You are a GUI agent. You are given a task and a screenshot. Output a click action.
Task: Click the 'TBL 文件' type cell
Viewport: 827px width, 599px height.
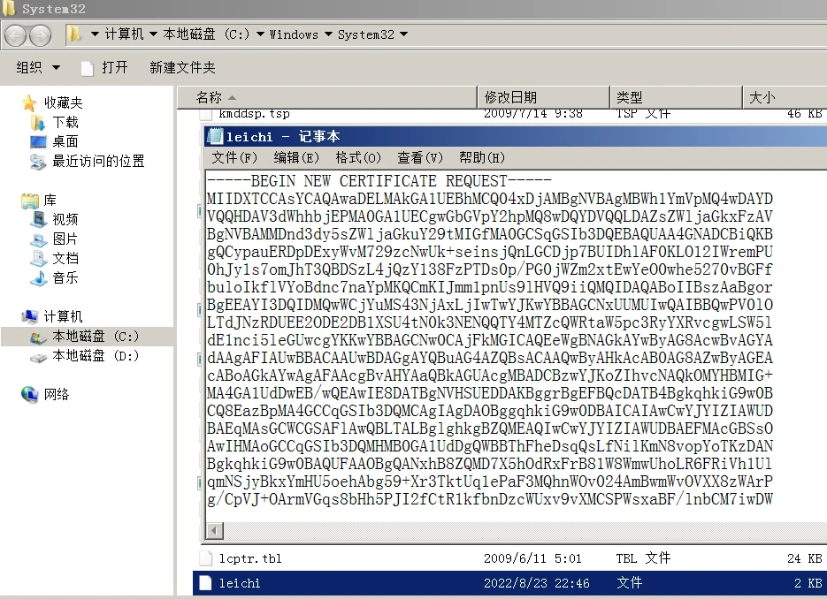[643, 558]
